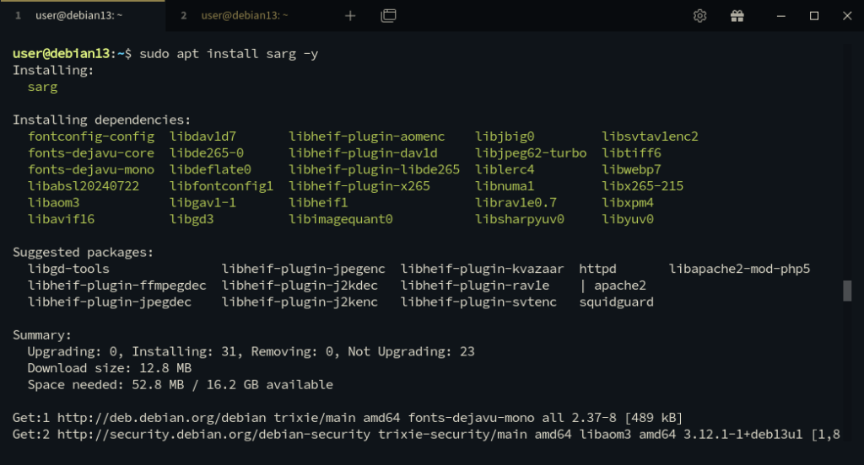Click the security.debian.org URL in Get:2 line
Screen dimensions: 864x465
click(x=213, y=434)
